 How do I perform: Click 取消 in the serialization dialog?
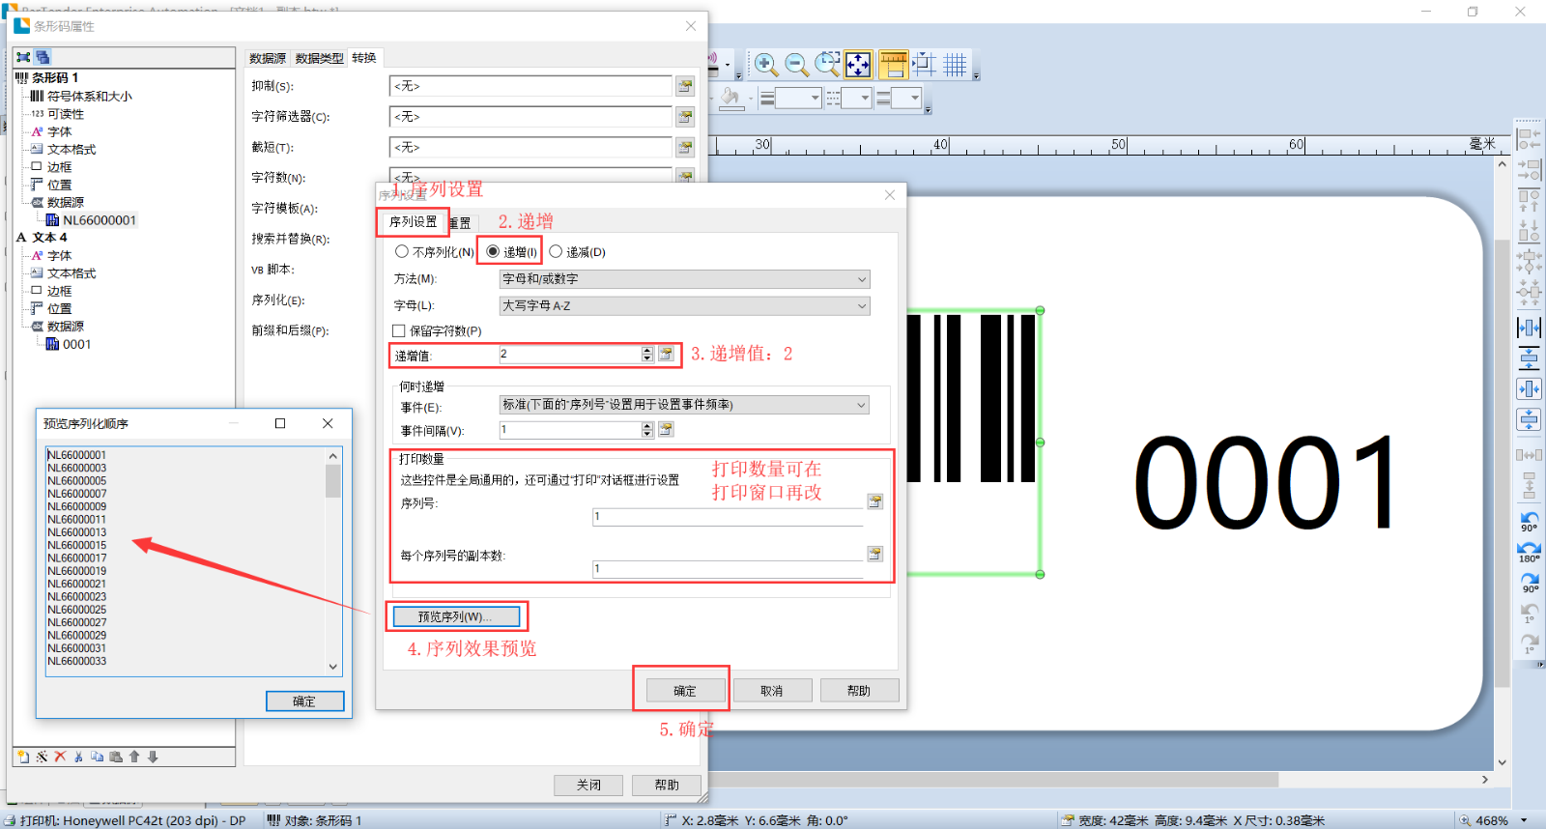[771, 691]
